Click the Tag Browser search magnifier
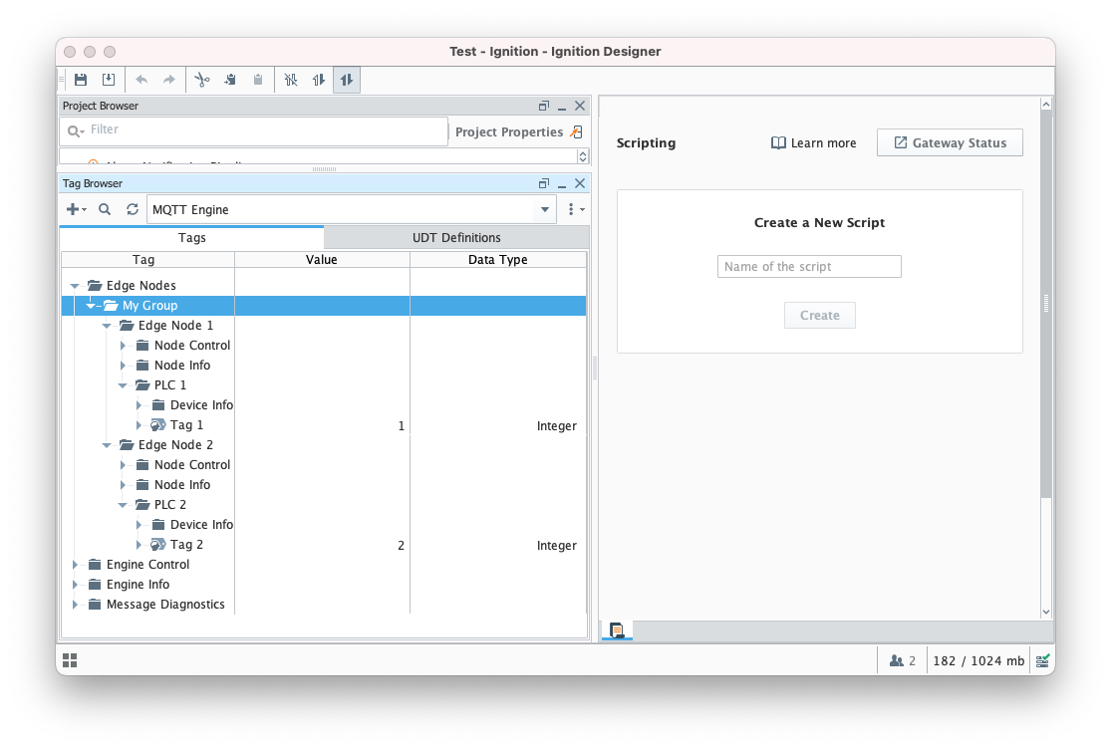Image resolution: width=1111 pixels, height=749 pixels. click(x=105, y=209)
